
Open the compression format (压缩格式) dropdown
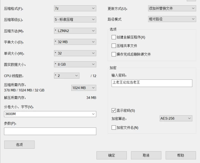point(75,9)
